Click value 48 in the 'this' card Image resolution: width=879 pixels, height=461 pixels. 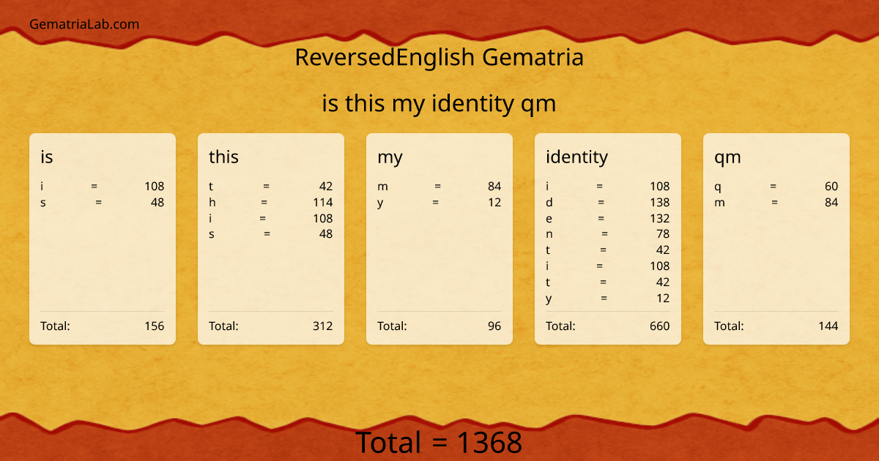326,234
